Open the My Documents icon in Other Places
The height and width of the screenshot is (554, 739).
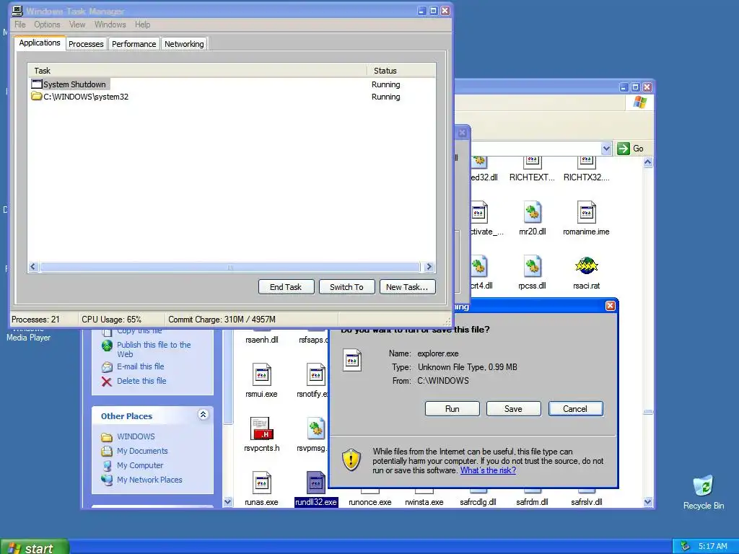tap(107, 451)
